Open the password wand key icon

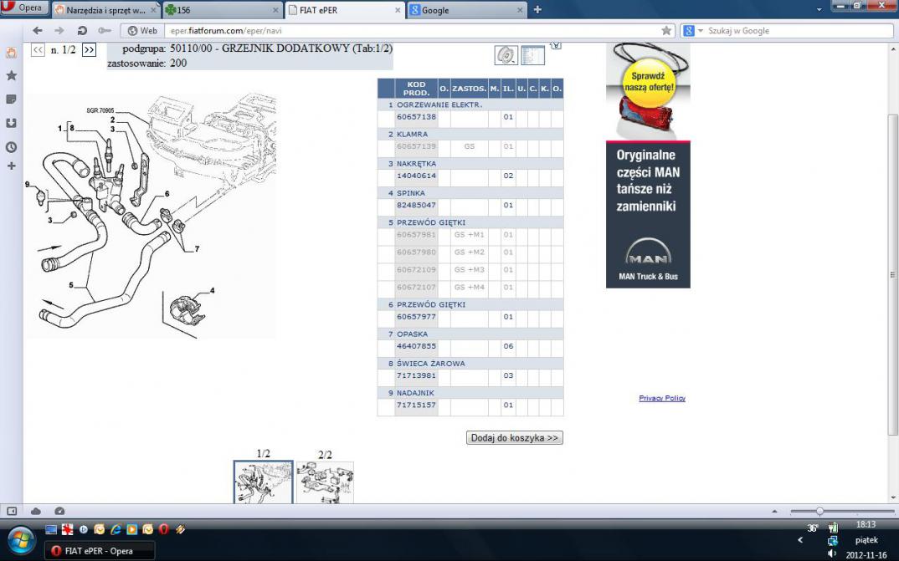point(104,31)
